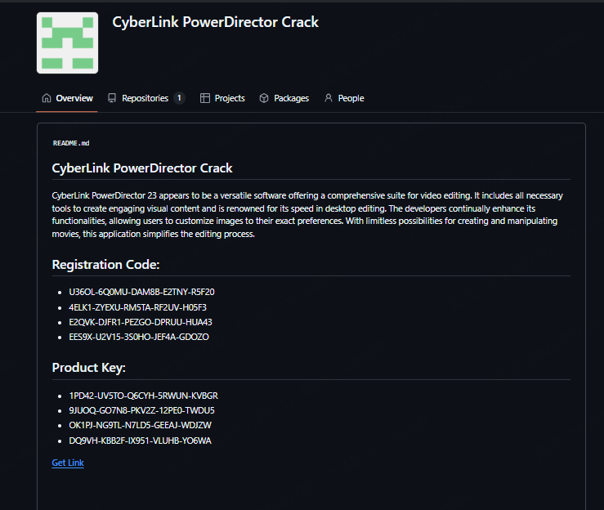Viewport: 604px width, 510px height.
Task: Follow the Get Link hyperlink
Action: tap(68, 463)
